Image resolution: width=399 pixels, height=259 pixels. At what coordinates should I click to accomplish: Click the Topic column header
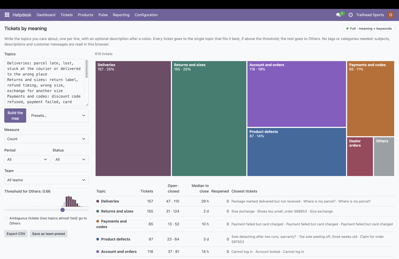101,191
